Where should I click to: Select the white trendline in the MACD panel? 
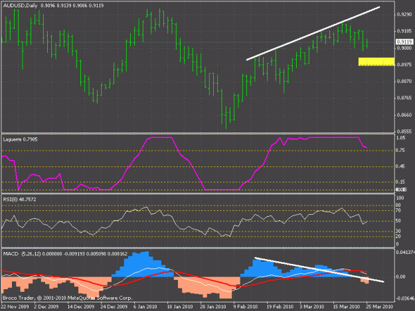[319, 270]
